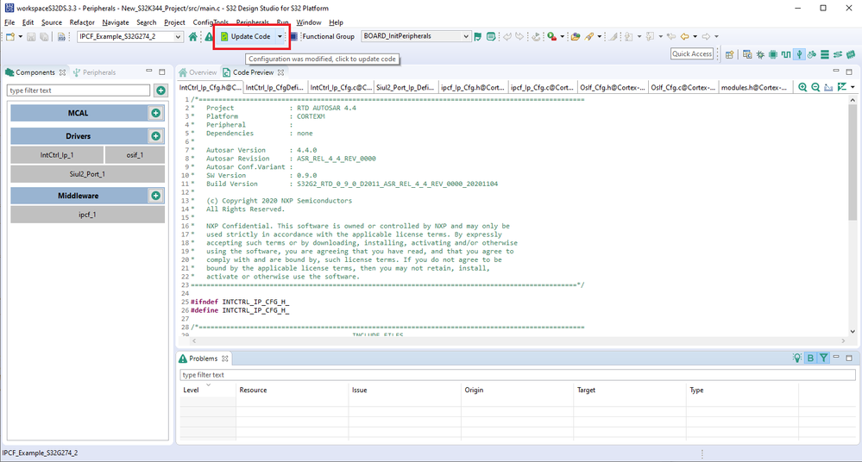862x462 pixels.
Task: Click the components filter text field
Action: 79,91
